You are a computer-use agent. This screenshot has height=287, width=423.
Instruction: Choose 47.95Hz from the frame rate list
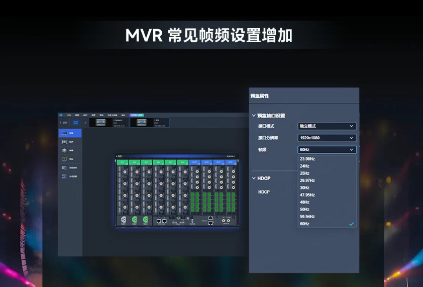327,195
